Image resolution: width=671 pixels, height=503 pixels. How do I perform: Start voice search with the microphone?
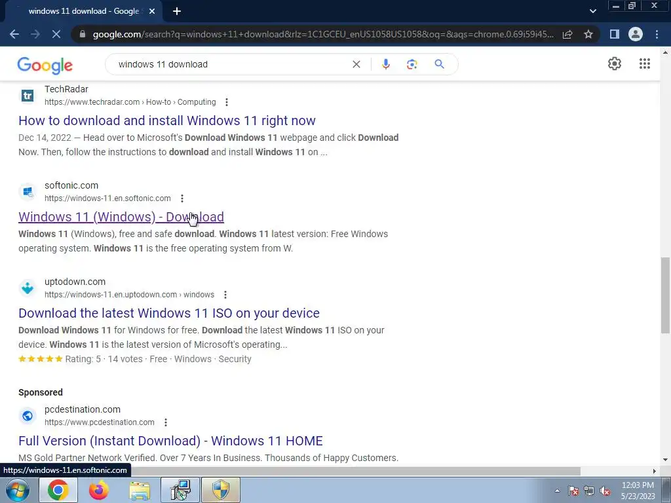tap(385, 64)
